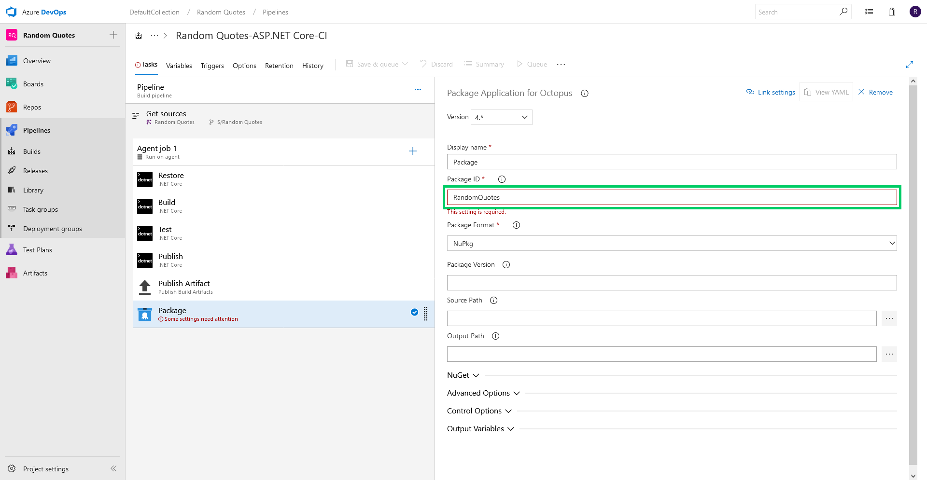Click the plus icon next to Random Quotes
Image resolution: width=927 pixels, height=480 pixels.
pyautogui.click(x=113, y=35)
